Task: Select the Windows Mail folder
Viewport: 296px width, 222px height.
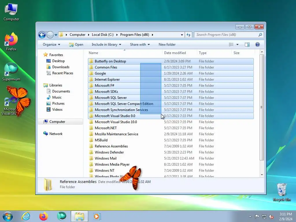Action: tap(171, 158)
